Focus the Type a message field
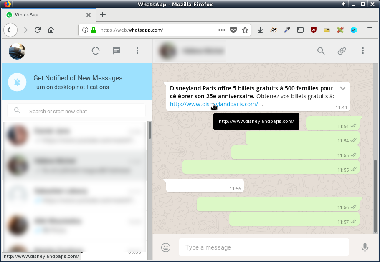 [x=264, y=247]
